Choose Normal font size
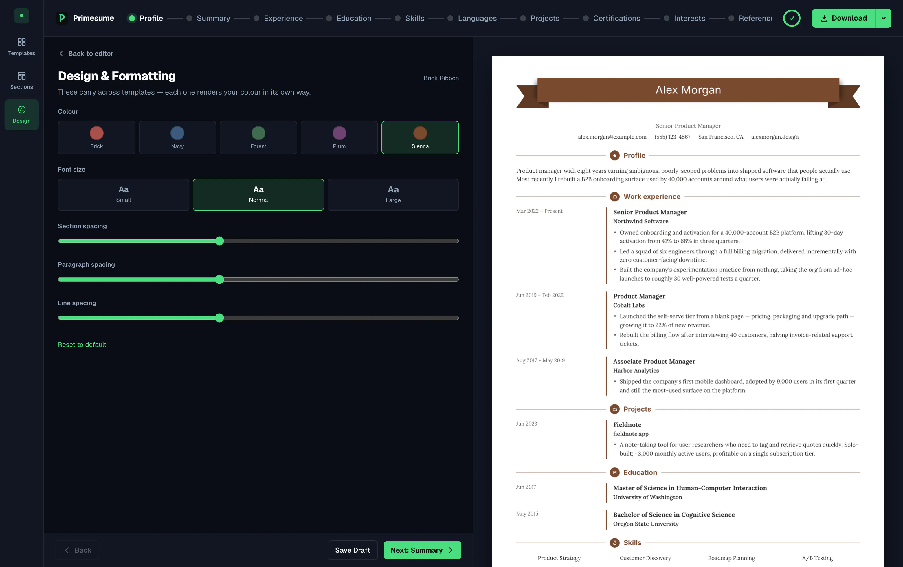The height and width of the screenshot is (567, 903). [258, 194]
